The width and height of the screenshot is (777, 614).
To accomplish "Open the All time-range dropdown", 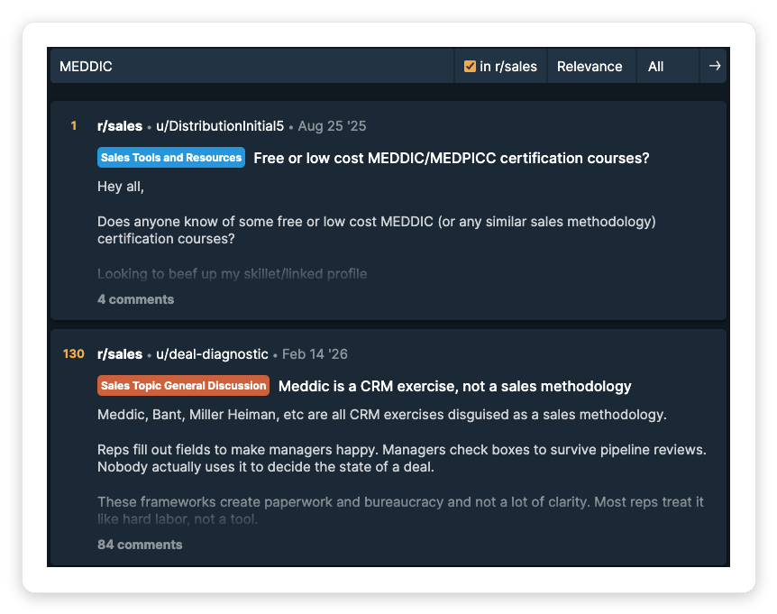I will click(x=668, y=67).
